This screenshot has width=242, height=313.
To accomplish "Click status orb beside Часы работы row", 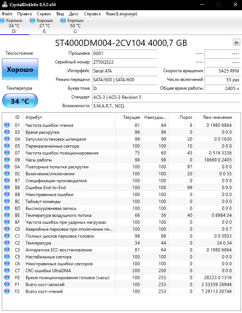I will point(7,160).
